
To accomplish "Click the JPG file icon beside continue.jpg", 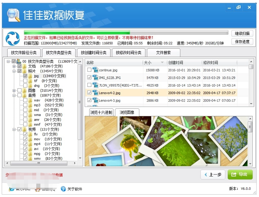I will pyautogui.click(x=95, y=70).
